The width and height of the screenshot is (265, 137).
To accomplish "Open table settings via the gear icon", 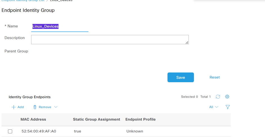I will pyautogui.click(x=227, y=97).
